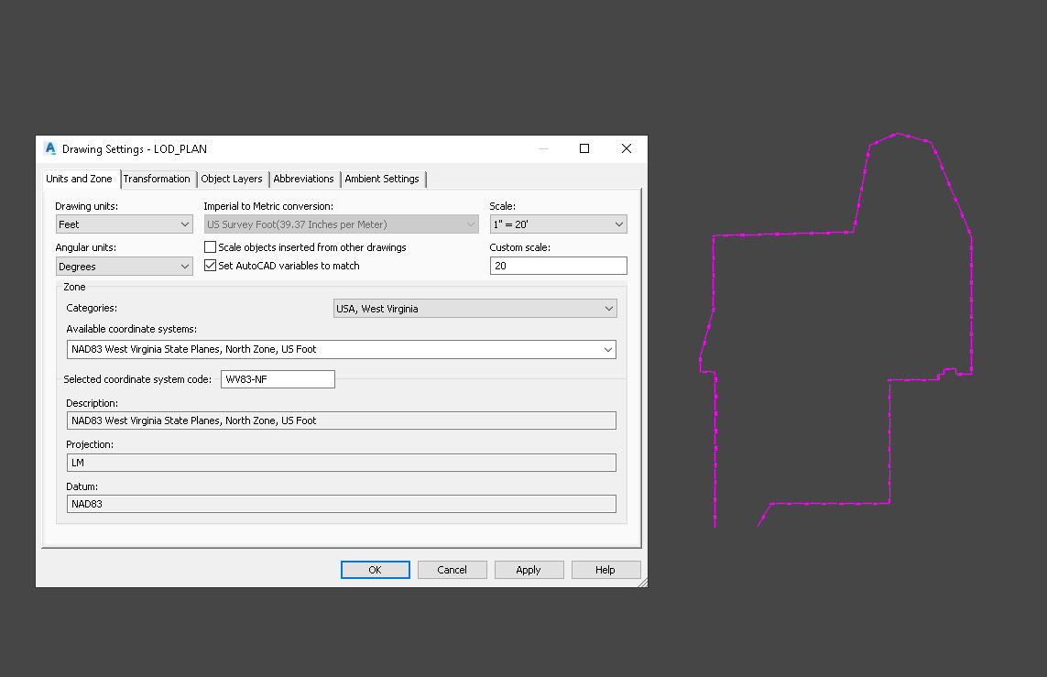Image resolution: width=1047 pixels, height=677 pixels.
Task: Switch to the Transformation tab
Action: tap(157, 179)
